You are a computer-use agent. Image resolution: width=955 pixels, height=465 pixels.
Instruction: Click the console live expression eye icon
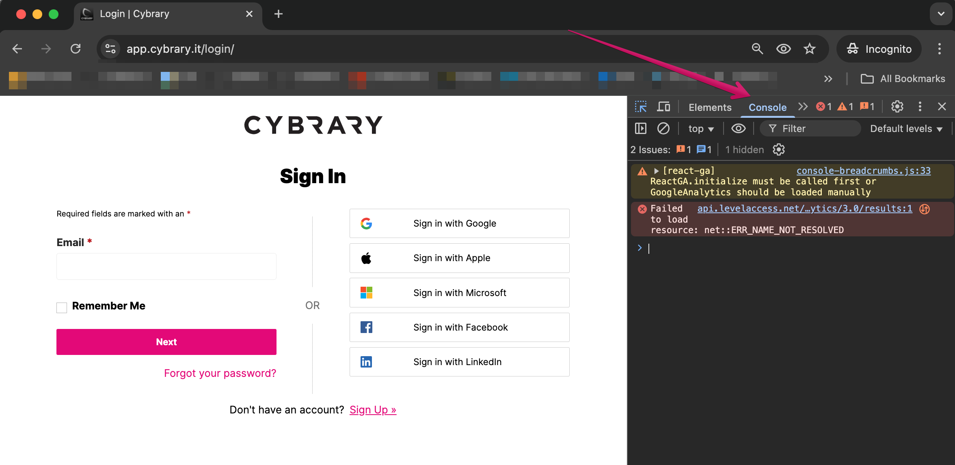(738, 128)
